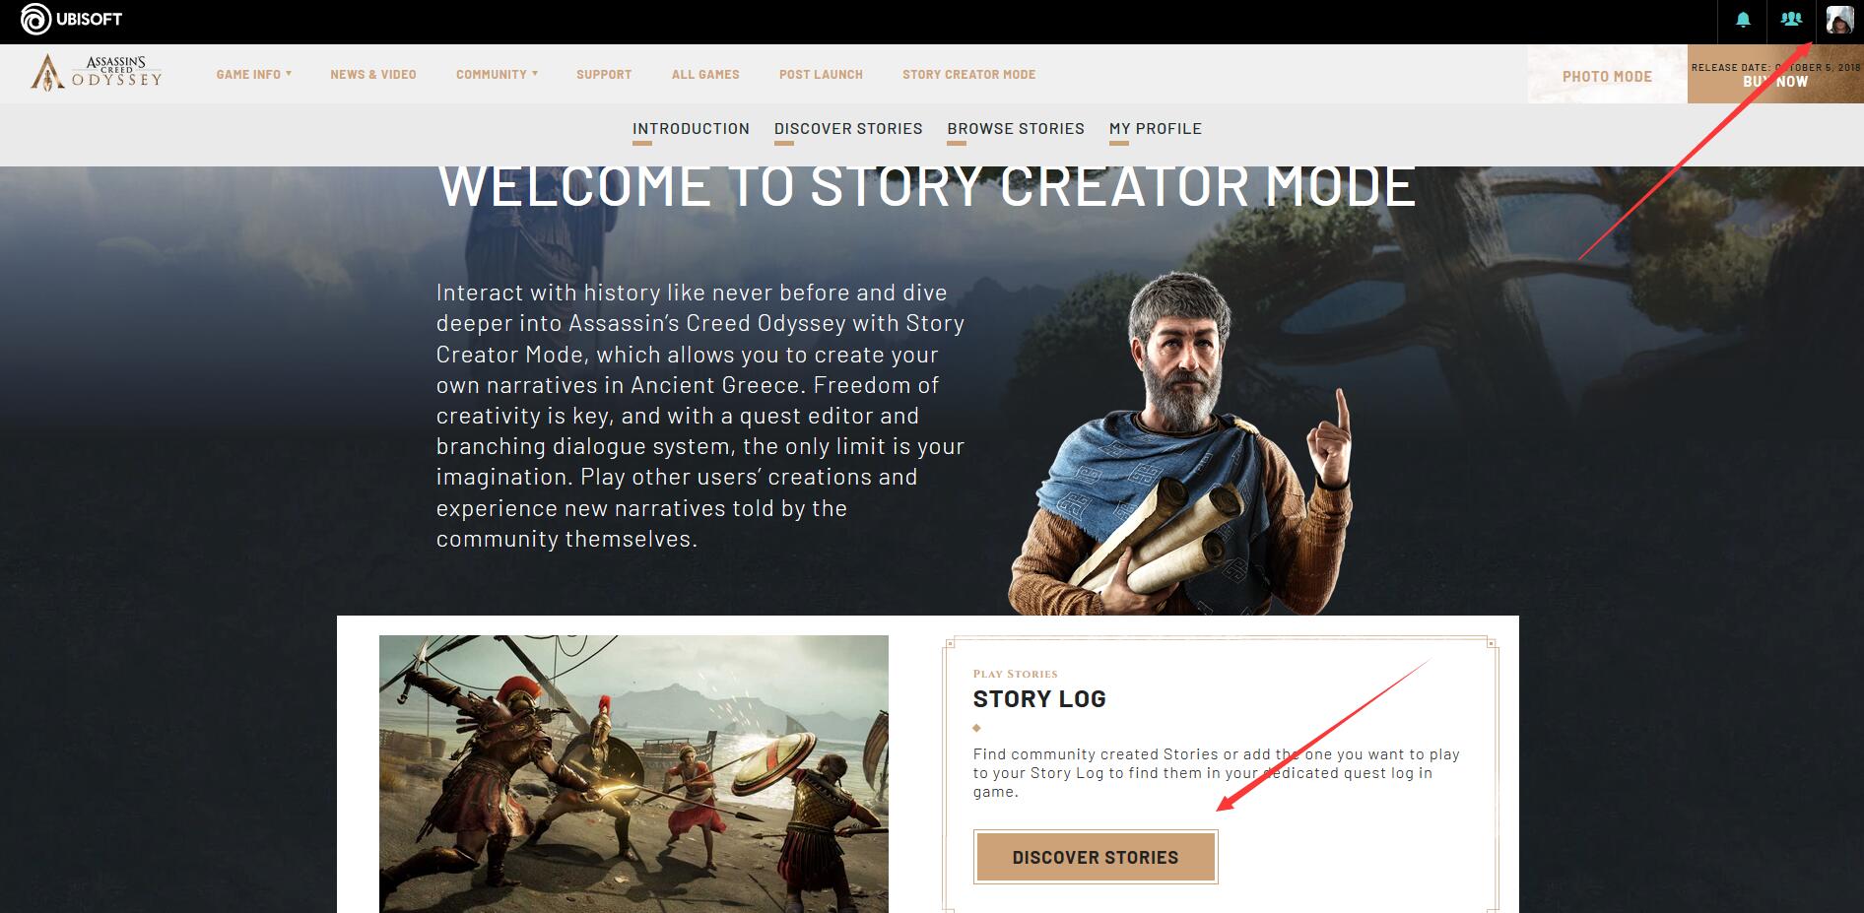This screenshot has height=913, width=1864.
Task: Open News & Video menu item
Action: 373,74
